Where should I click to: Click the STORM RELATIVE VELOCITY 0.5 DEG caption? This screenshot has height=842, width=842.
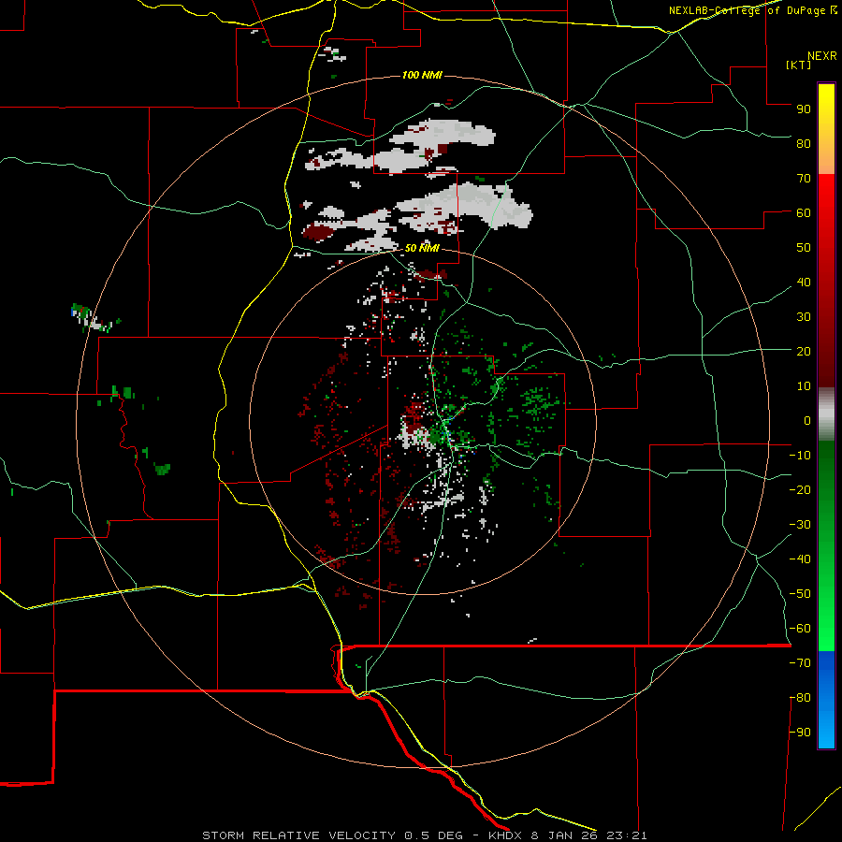click(x=332, y=835)
